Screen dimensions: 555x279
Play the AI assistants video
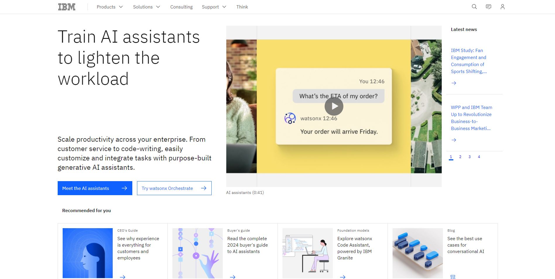point(334,106)
